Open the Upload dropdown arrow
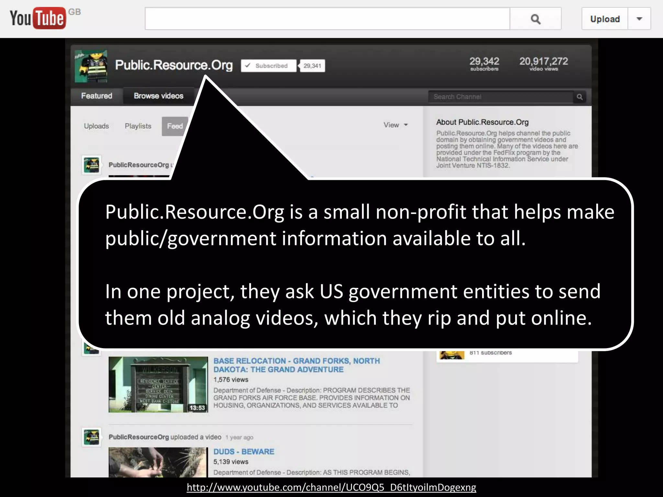Viewport: 663px width, 497px height. coord(639,19)
